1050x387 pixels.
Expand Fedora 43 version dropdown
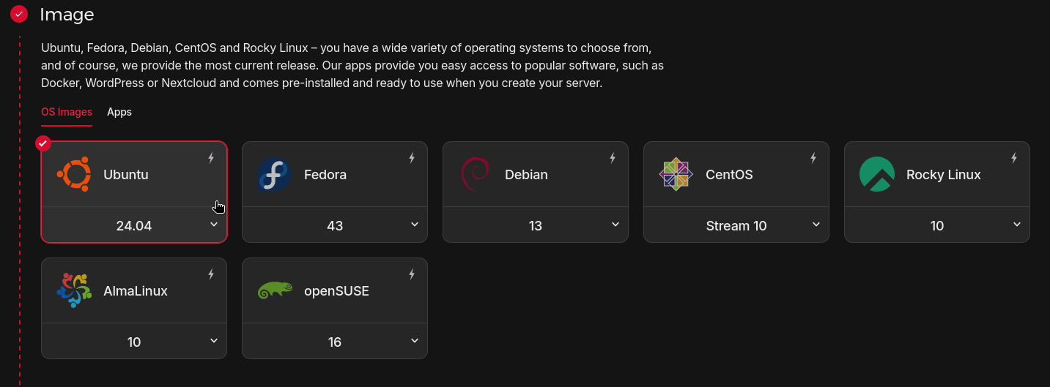click(x=335, y=225)
